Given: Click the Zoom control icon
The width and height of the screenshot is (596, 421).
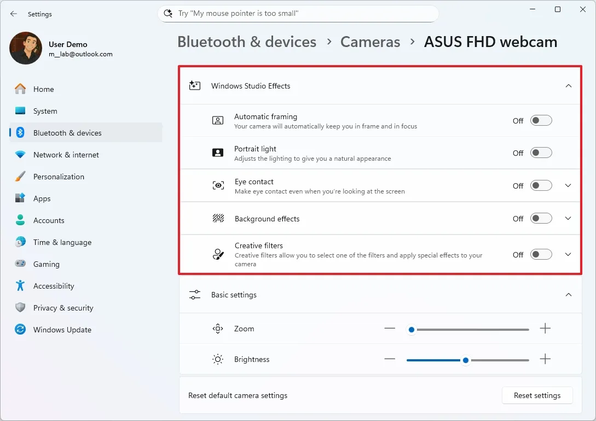Looking at the screenshot, I should pos(217,329).
